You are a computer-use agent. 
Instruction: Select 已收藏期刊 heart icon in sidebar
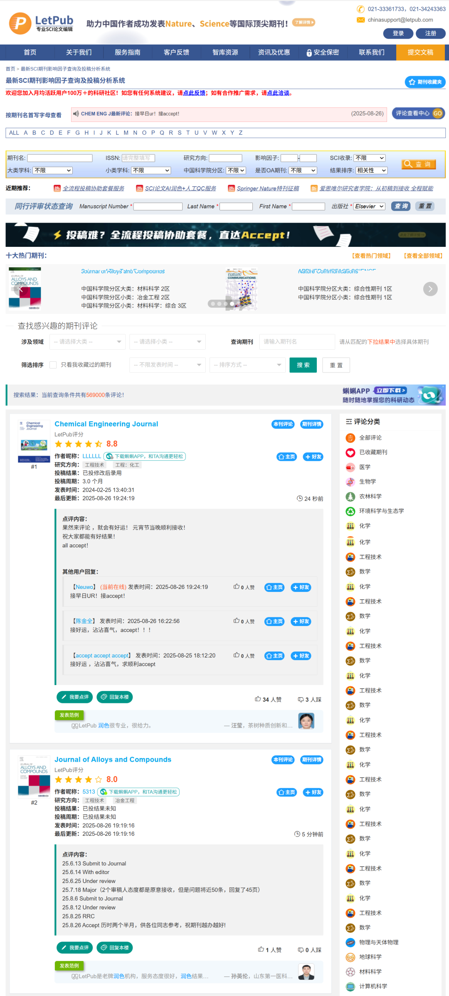[350, 452]
